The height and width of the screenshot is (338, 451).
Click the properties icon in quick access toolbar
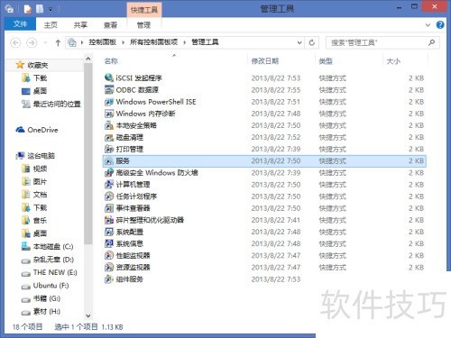[28, 9]
